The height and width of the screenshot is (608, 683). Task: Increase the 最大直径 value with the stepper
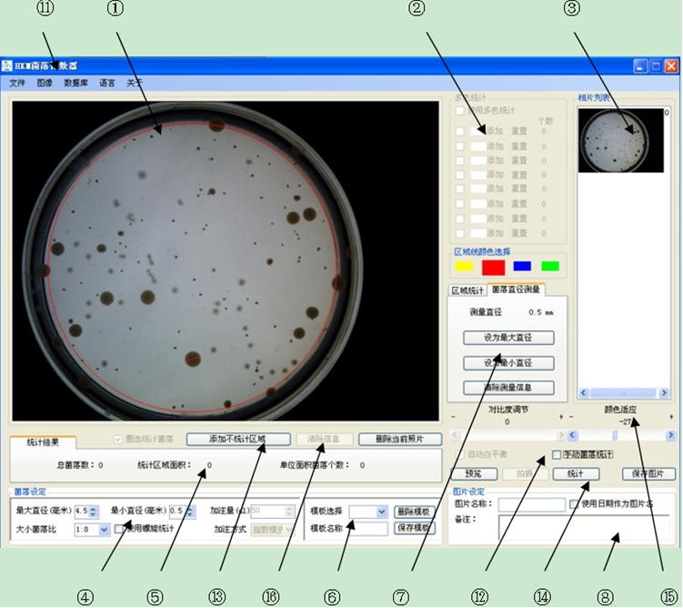pos(94,508)
